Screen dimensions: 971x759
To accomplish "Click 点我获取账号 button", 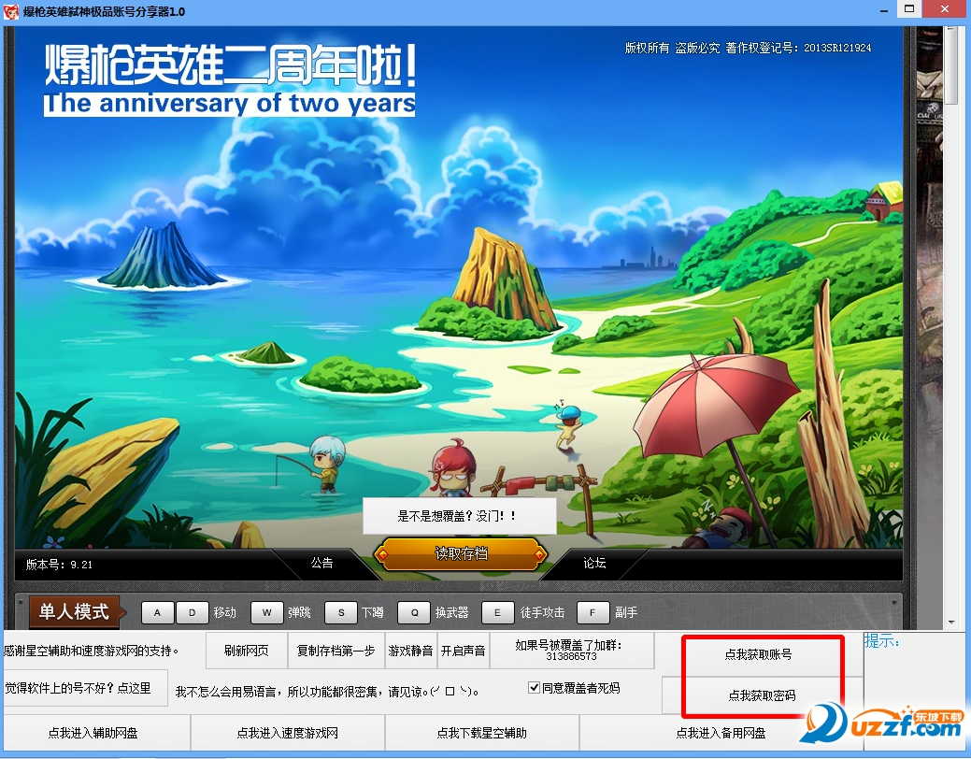I will click(759, 654).
